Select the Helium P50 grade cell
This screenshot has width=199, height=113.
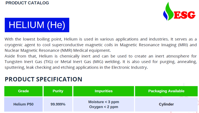tap(23, 104)
